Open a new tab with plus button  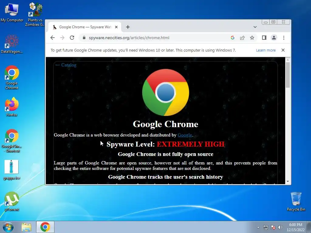(128, 27)
